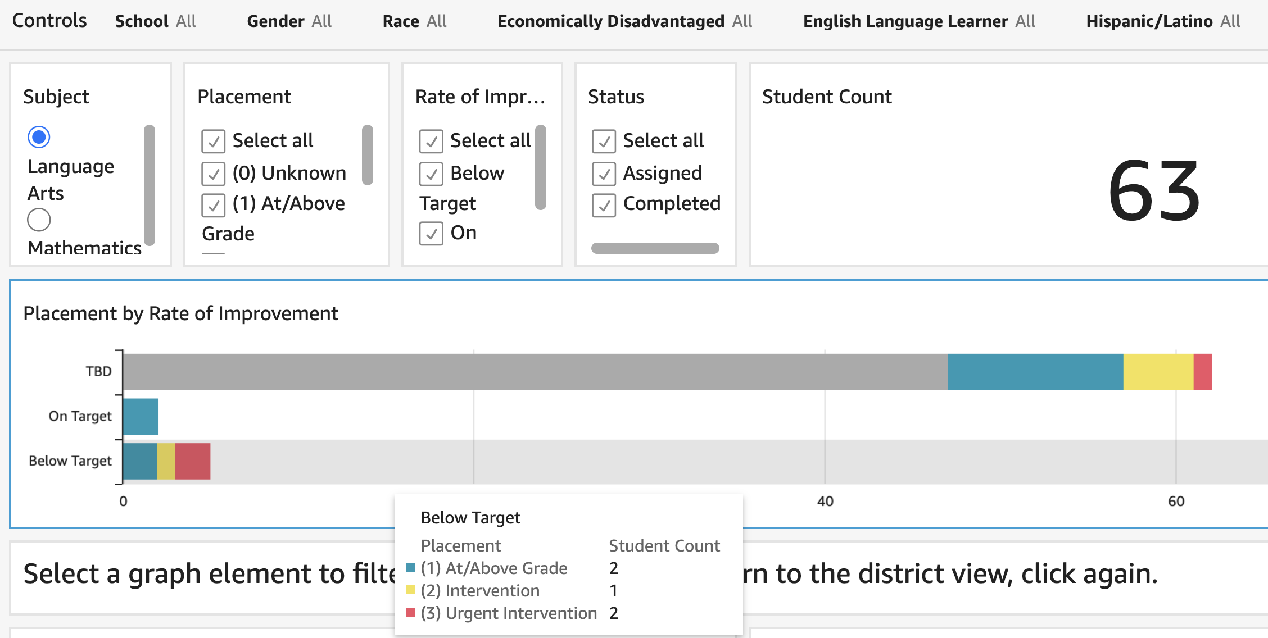
Task: Select the Language Arts radio button
Action: (x=39, y=137)
